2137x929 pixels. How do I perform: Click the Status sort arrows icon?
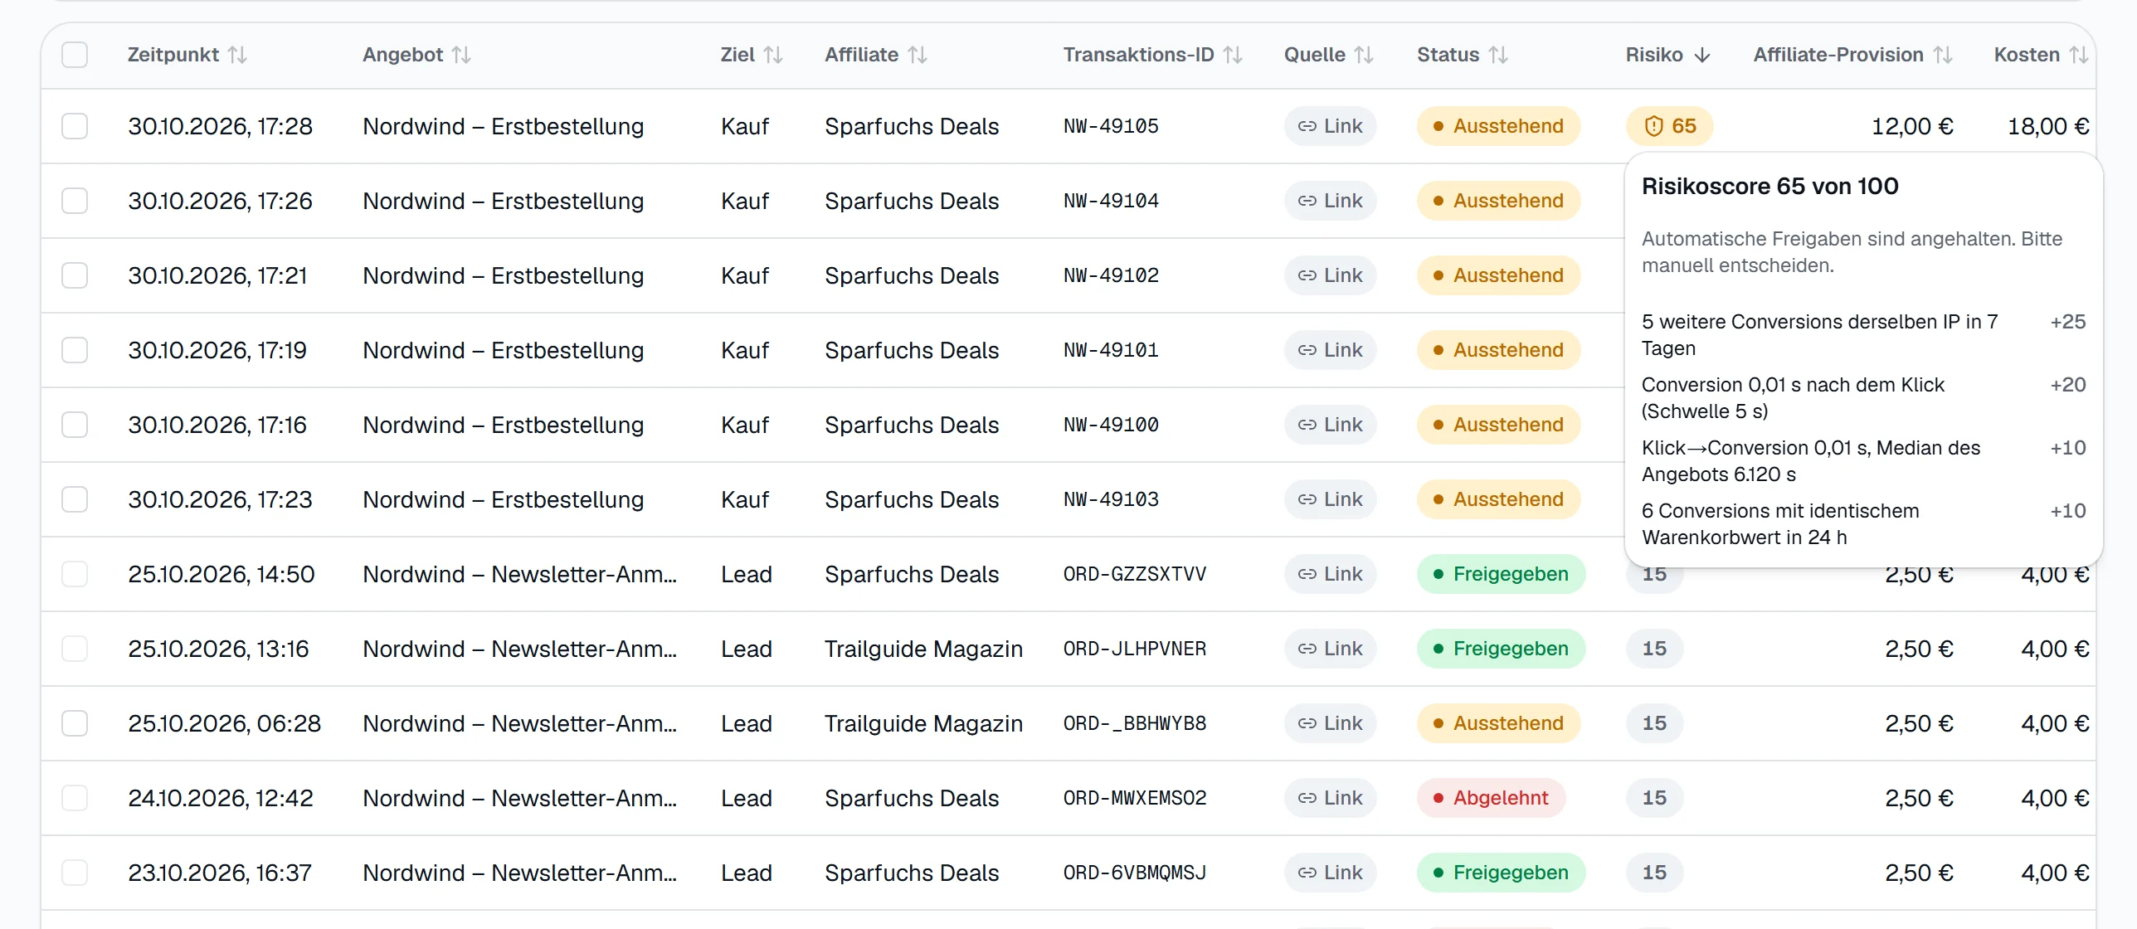(1497, 55)
